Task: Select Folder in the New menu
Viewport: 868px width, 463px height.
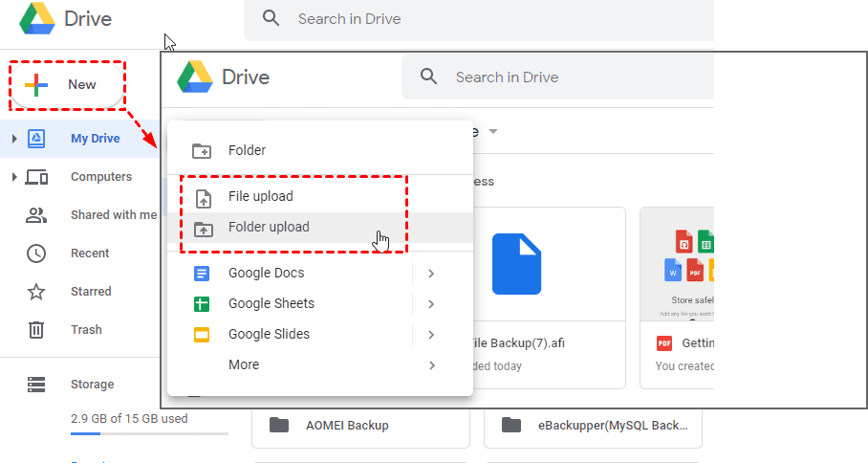Action: click(247, 150)
